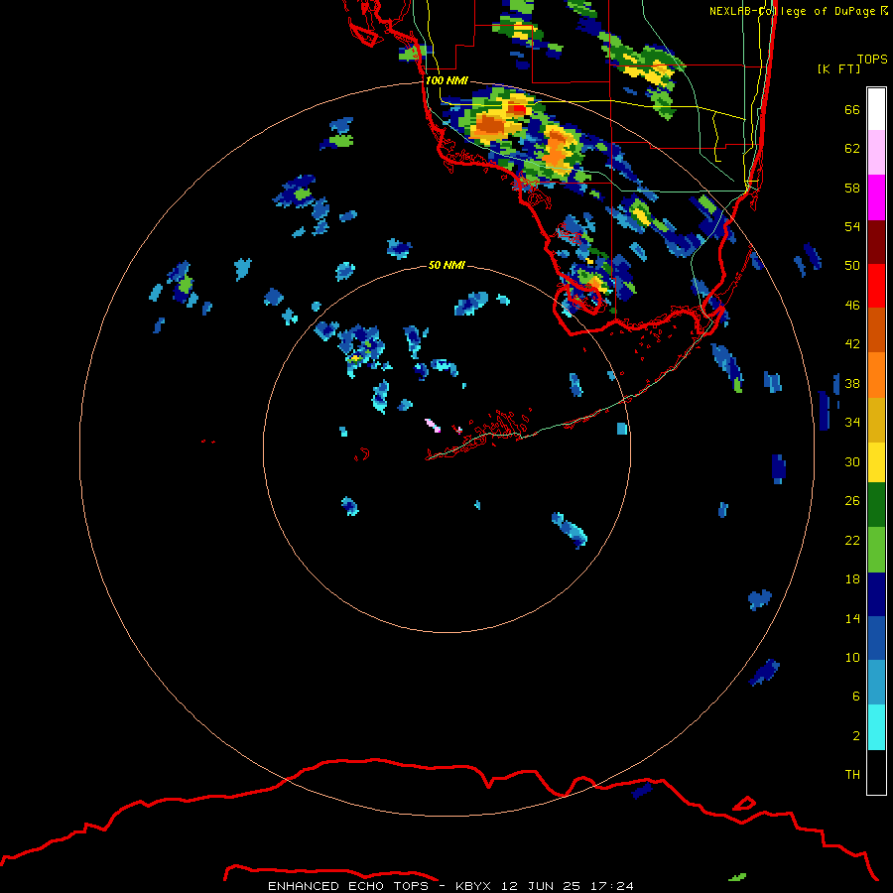Click the legend value 58
Image resolution: width=893 pixels, height=893 pixels.
(852, 188)
